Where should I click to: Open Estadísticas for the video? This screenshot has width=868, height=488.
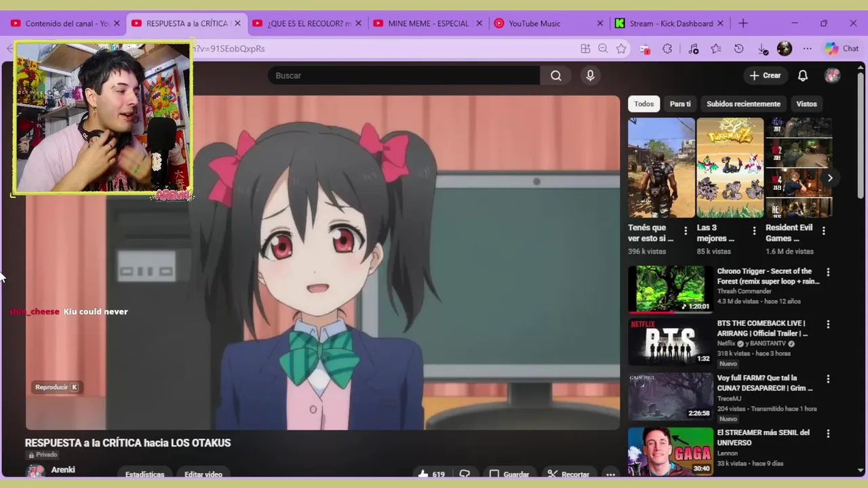point(144,474)
